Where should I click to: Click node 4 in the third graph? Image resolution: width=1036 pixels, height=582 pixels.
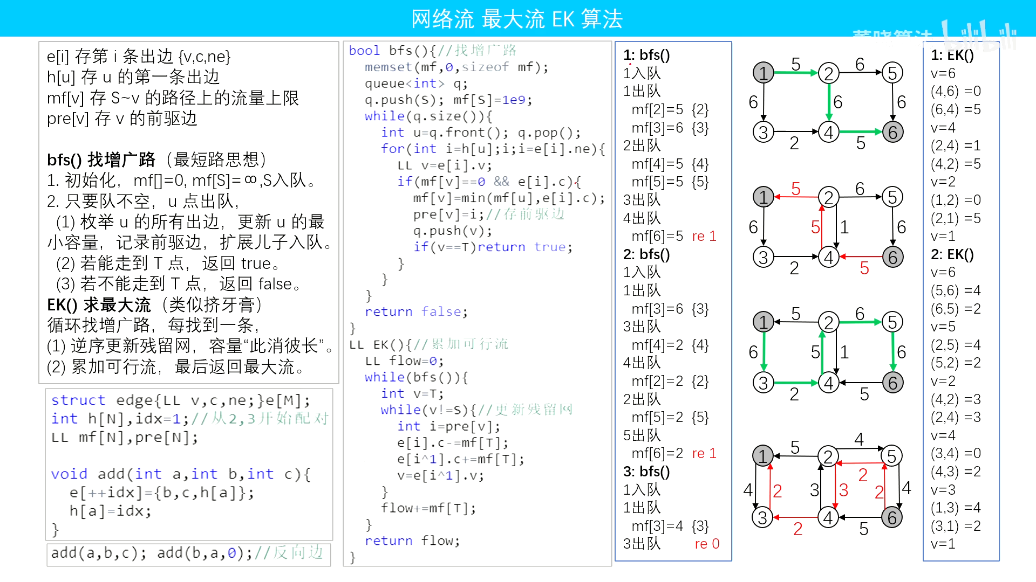(x=828, y=383)
